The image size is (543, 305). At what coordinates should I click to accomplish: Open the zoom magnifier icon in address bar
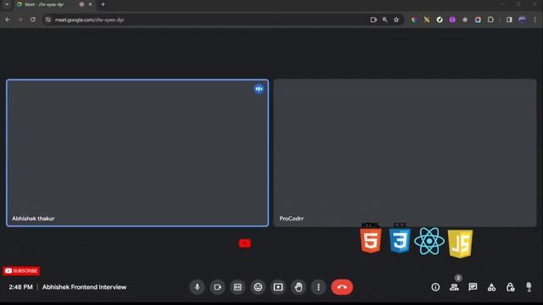coord(384,19)
